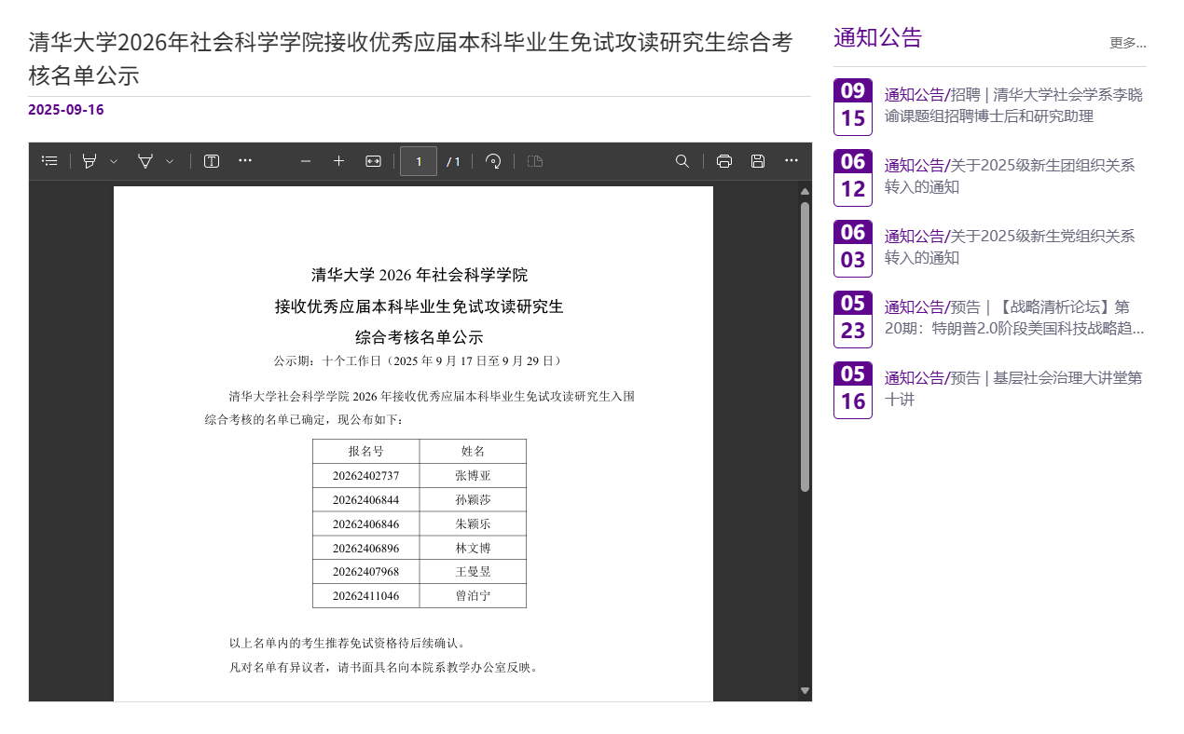
Task: Toggle the page view layout button
Action: coord(535,161)
